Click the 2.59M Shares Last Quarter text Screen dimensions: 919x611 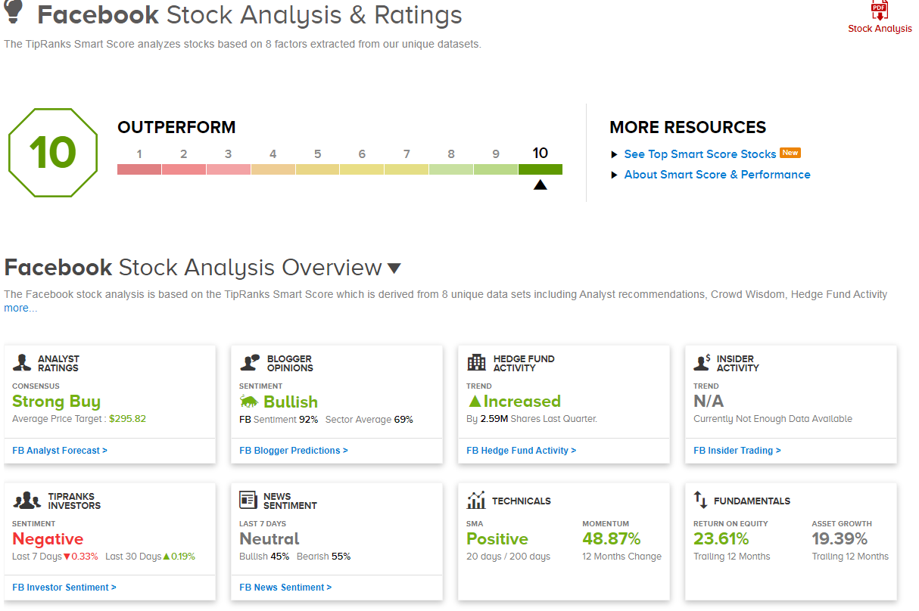pos(538,419)
